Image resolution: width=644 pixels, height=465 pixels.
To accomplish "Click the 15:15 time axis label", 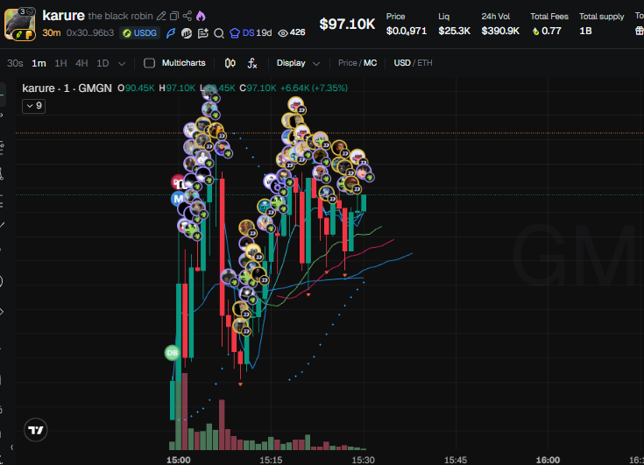I will 271,460.
